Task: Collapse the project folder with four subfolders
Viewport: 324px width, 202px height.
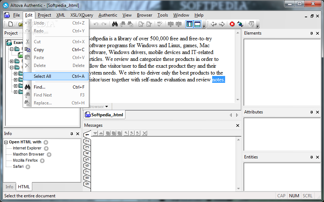Action: 12,67
